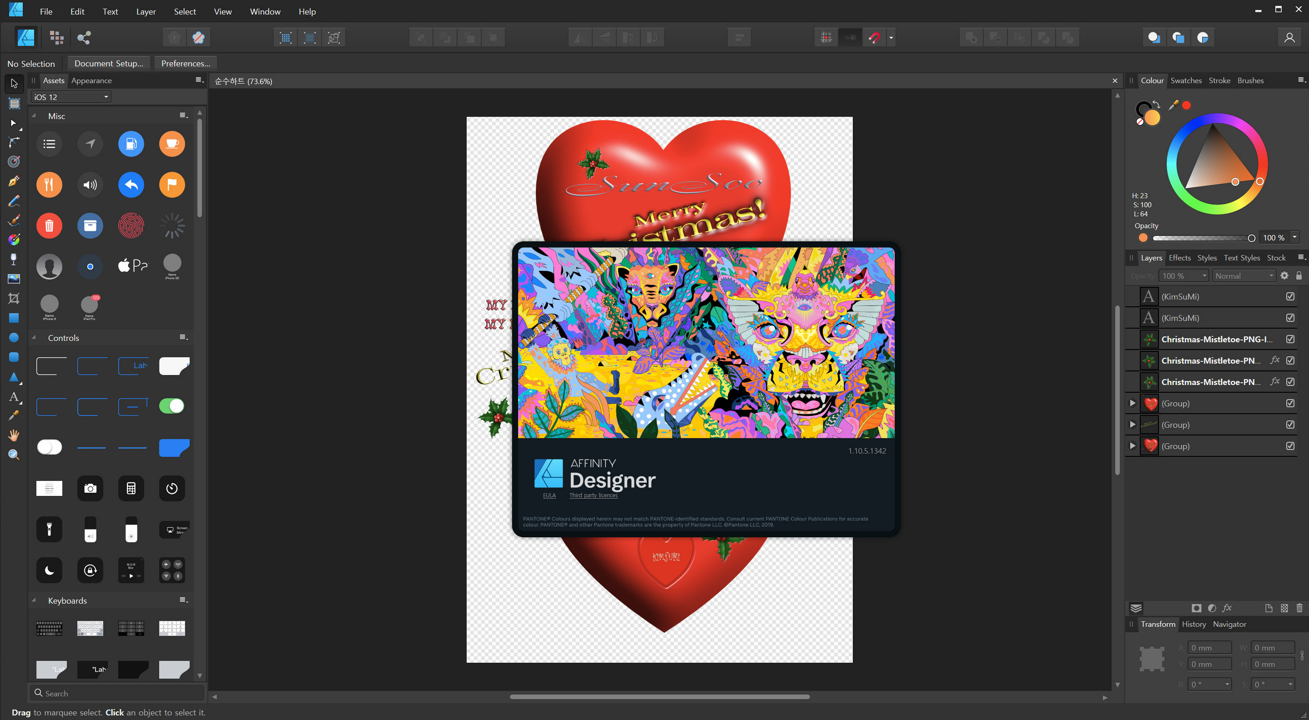Select the Pen tool in left toolbar

14,181
